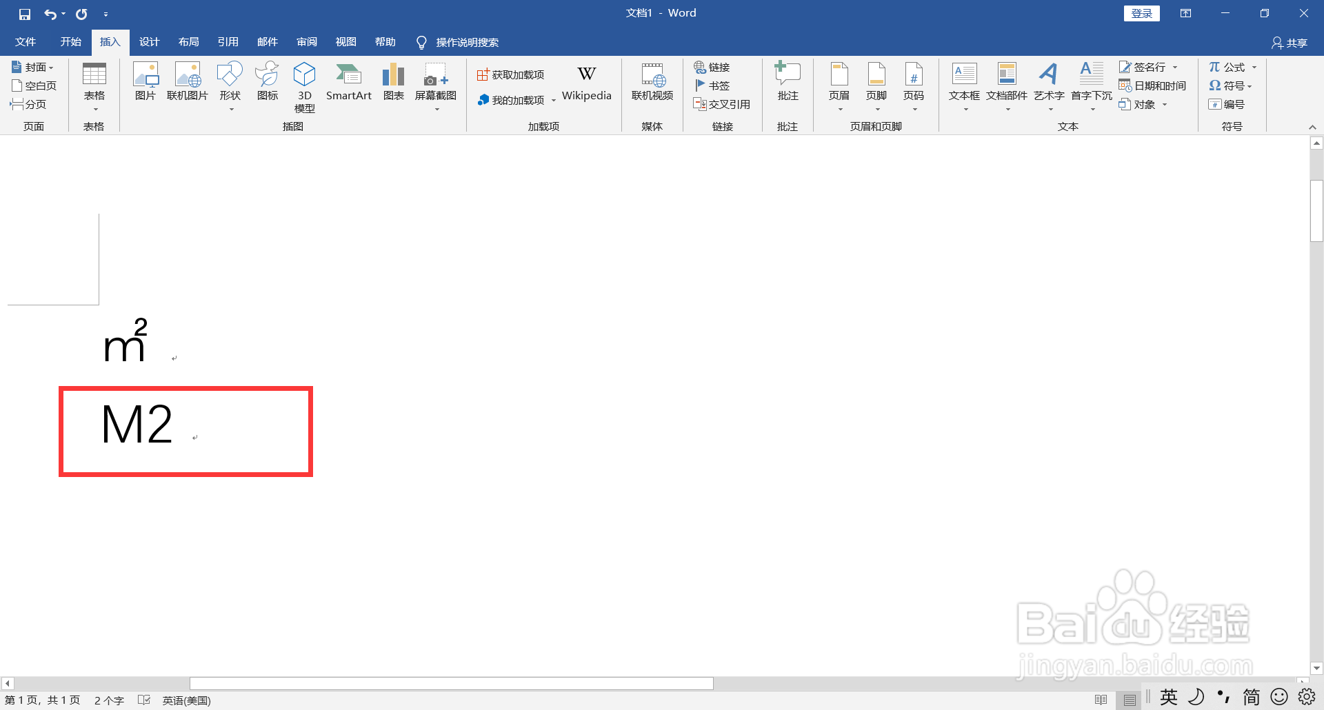Screen dimensions: 1324x710
Task: Open the ribbon display options icon
Action: (1185, 13)
